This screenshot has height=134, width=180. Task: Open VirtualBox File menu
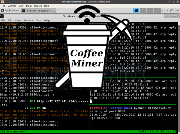3,6
